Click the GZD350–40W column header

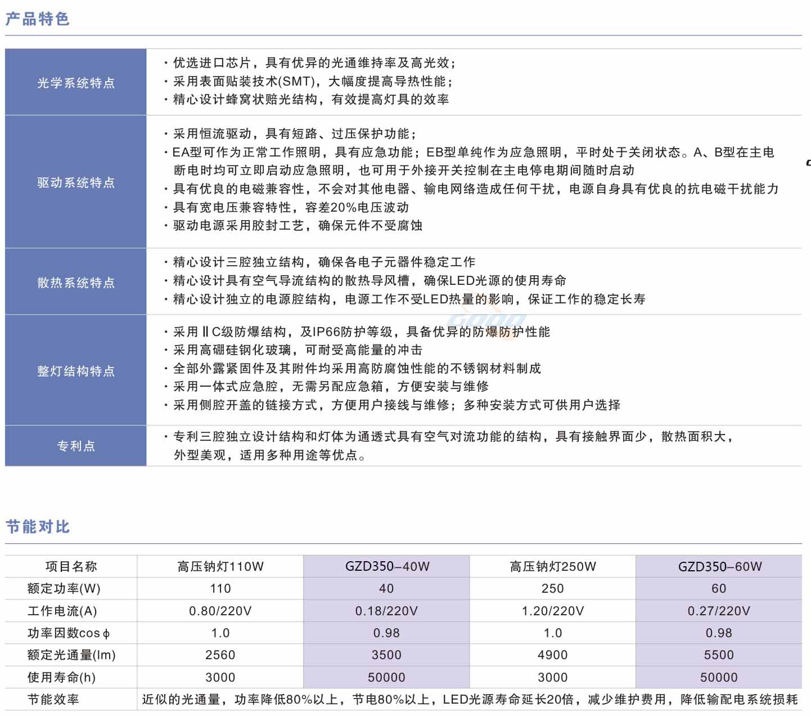pyautogui.click(x=387, y=566)
